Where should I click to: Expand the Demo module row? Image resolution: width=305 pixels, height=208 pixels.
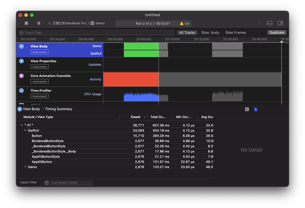coord(25,167)
